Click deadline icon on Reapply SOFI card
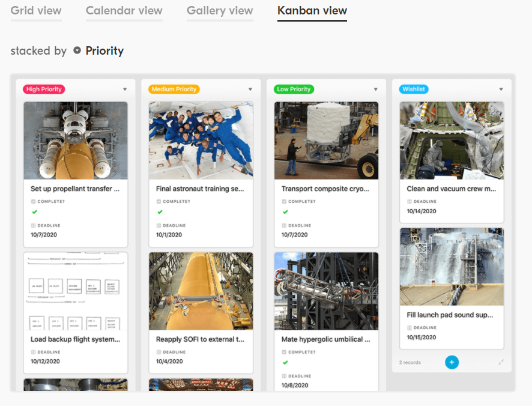The image size is (532, 406). pos(159,352)
